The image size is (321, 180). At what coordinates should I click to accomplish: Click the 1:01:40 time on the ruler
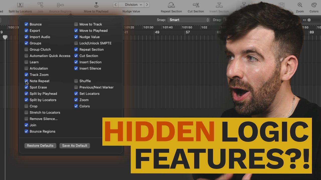168,27
